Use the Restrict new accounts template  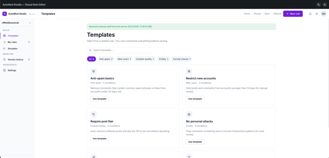pyautogui.click(x=195, y=99)
